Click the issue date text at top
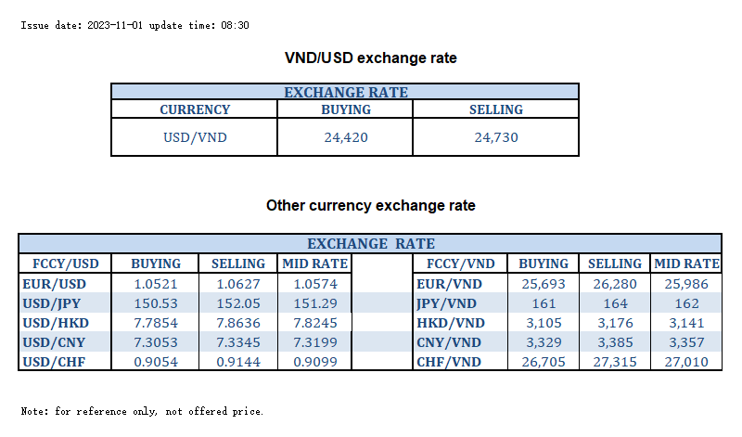This screenshot has width=742, height=437. [x=134, y=25]
